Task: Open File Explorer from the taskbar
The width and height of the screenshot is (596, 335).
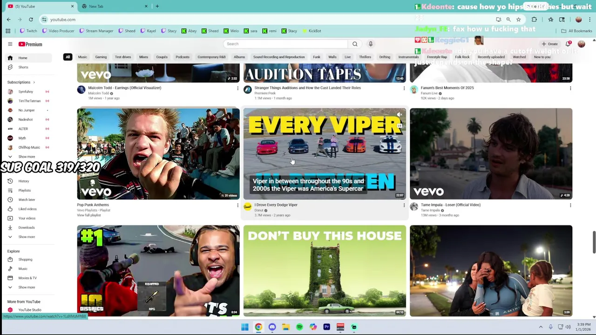Action: click(285, 327)
